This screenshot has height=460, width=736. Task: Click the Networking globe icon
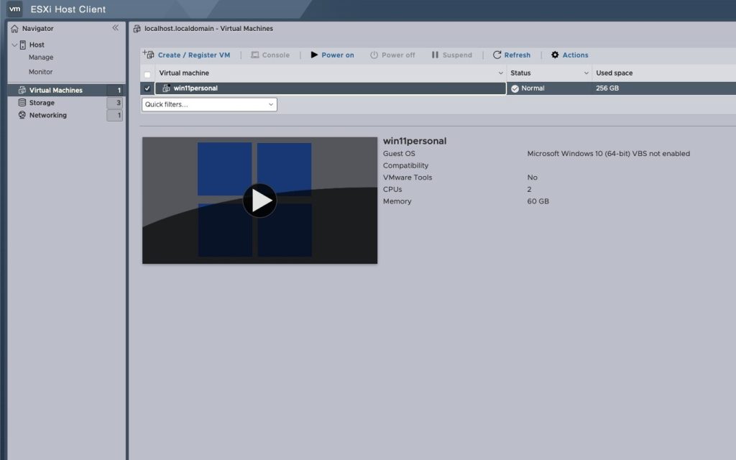tap(22, 115)
